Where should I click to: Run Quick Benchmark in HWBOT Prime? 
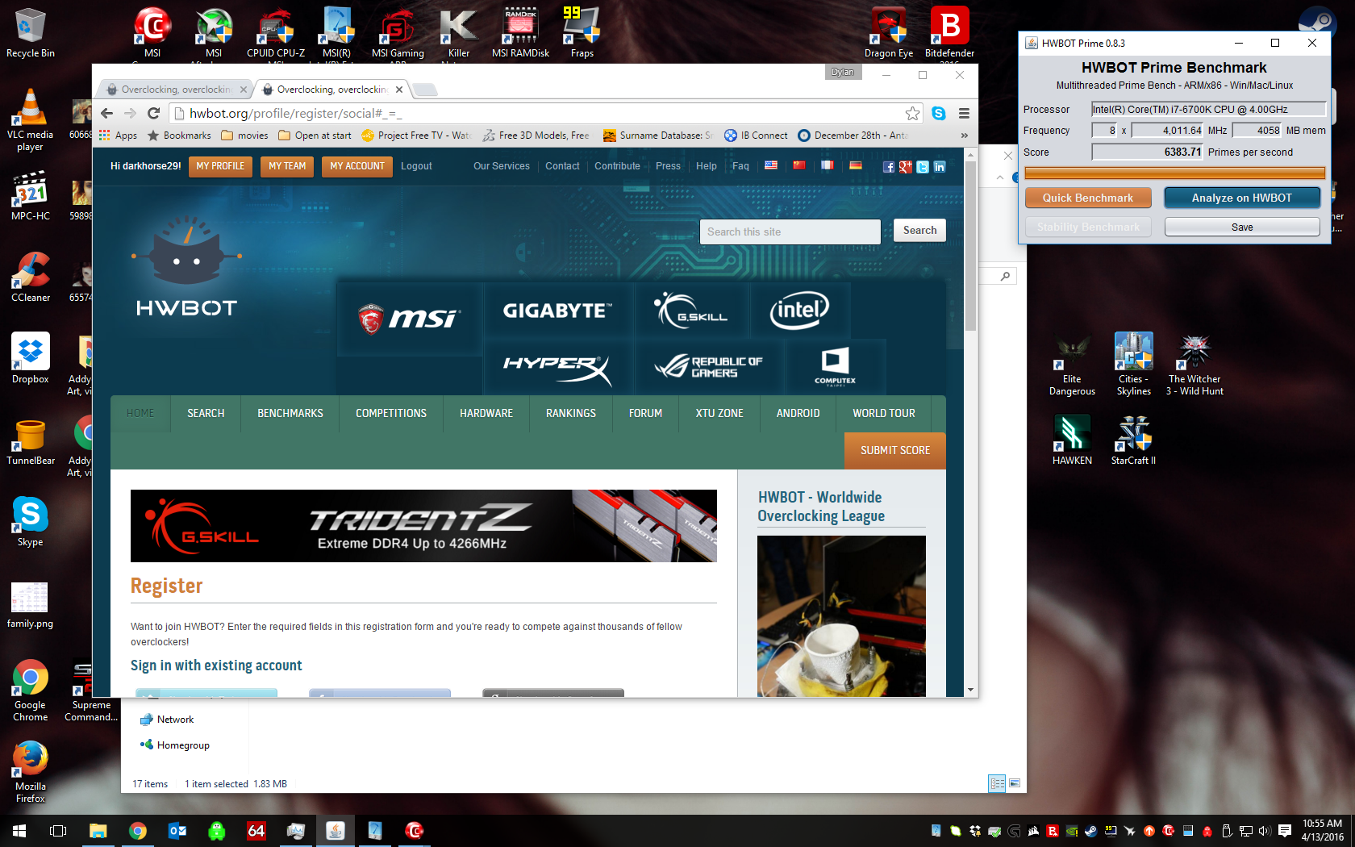pos(1087,198)
